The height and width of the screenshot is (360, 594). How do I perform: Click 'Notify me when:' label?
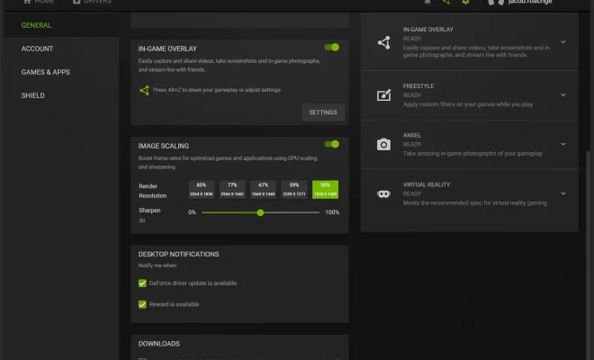(157, 265)
